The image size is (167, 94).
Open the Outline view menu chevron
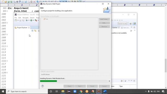(135, 31)
